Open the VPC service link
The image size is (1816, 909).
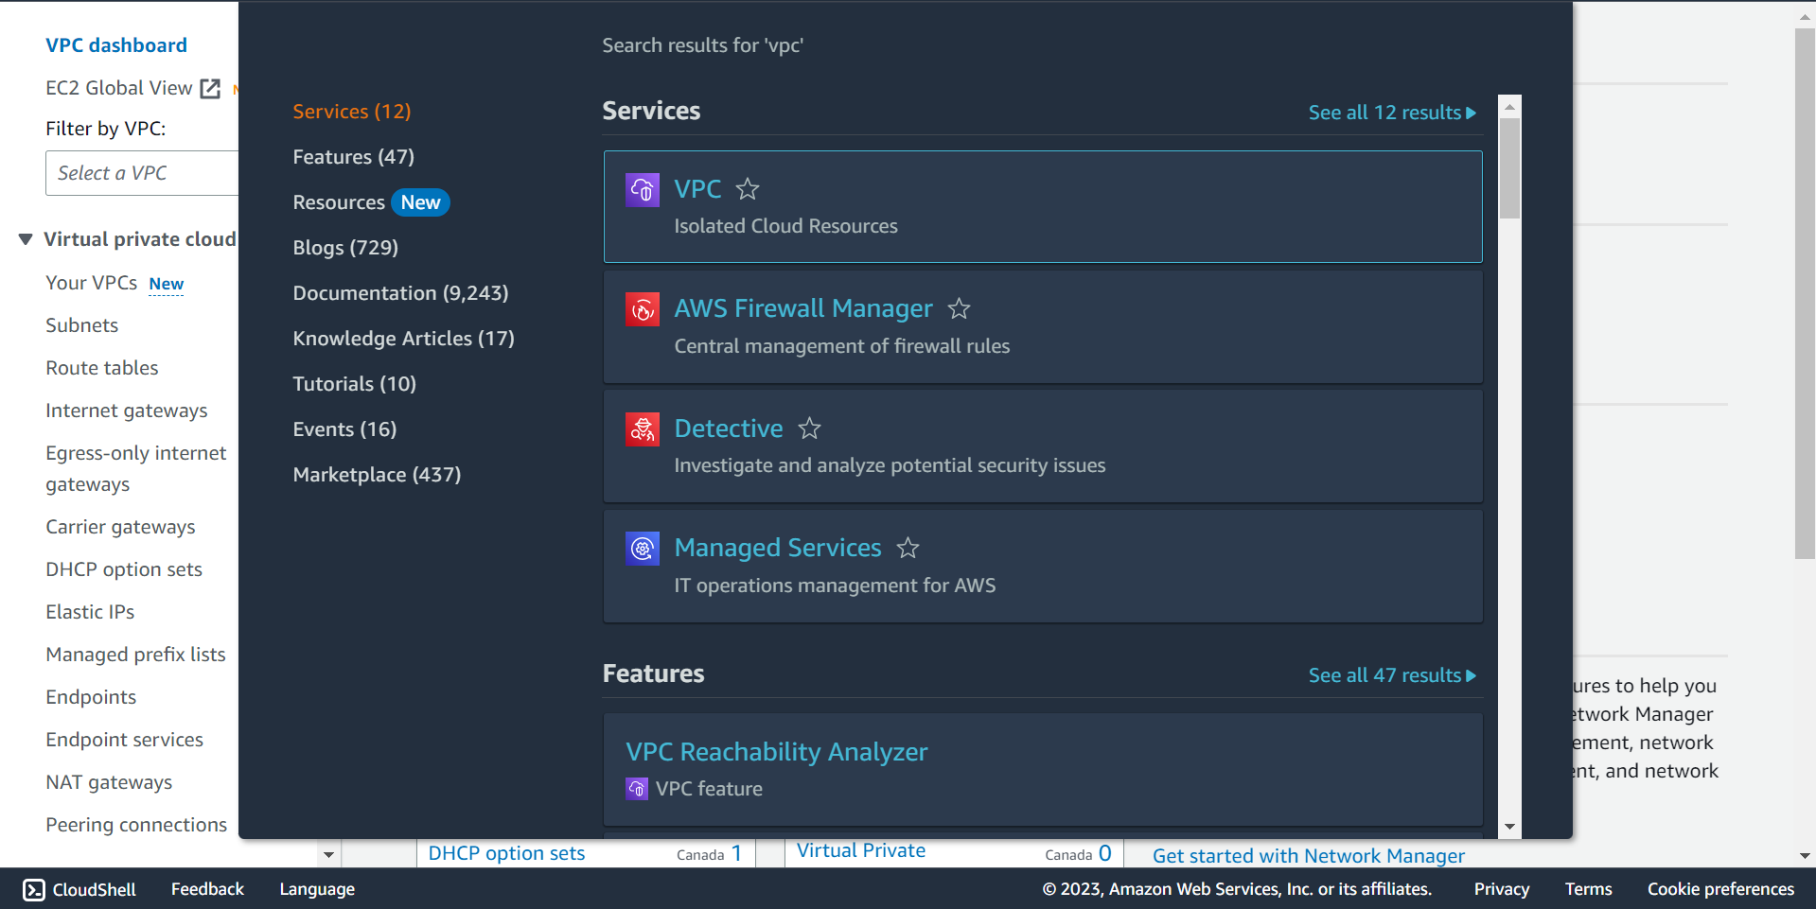(697, 189)
